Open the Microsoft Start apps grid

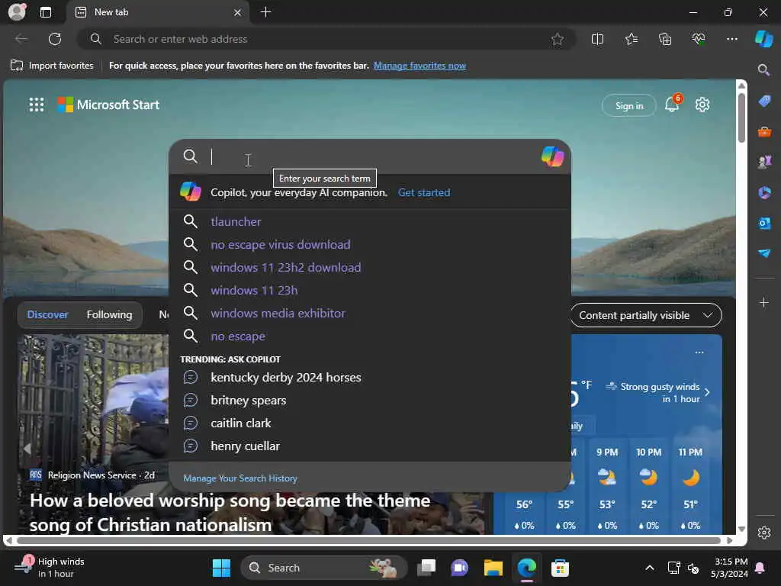(37, 105)
